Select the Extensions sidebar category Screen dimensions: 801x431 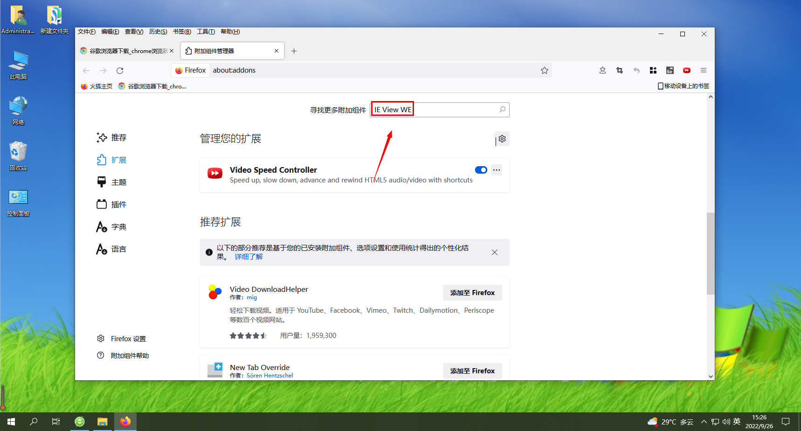click(x=111, y=160)
